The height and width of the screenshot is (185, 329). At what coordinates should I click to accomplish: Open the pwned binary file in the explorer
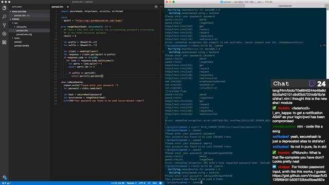tap(18, 42)
